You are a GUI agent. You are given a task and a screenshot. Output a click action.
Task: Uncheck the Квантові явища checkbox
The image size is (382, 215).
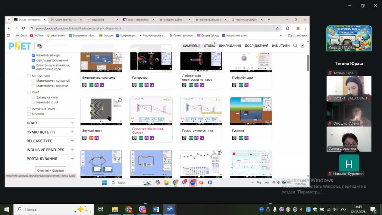click(34, 55)
